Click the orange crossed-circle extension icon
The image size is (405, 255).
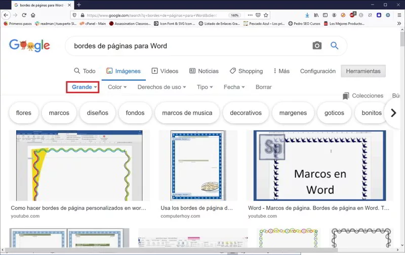343,15
